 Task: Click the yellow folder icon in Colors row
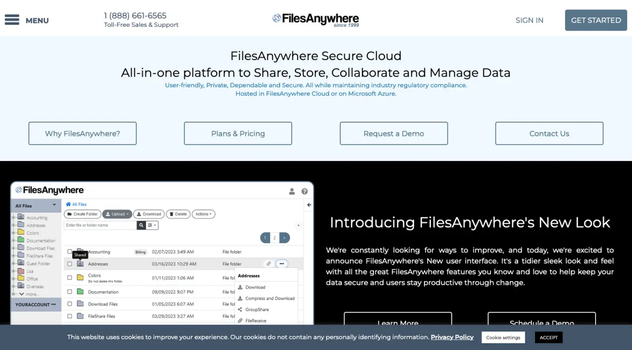click(80, 277)
